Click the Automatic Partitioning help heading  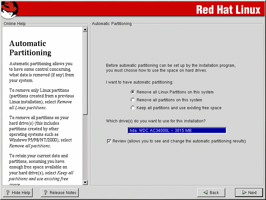30,48
